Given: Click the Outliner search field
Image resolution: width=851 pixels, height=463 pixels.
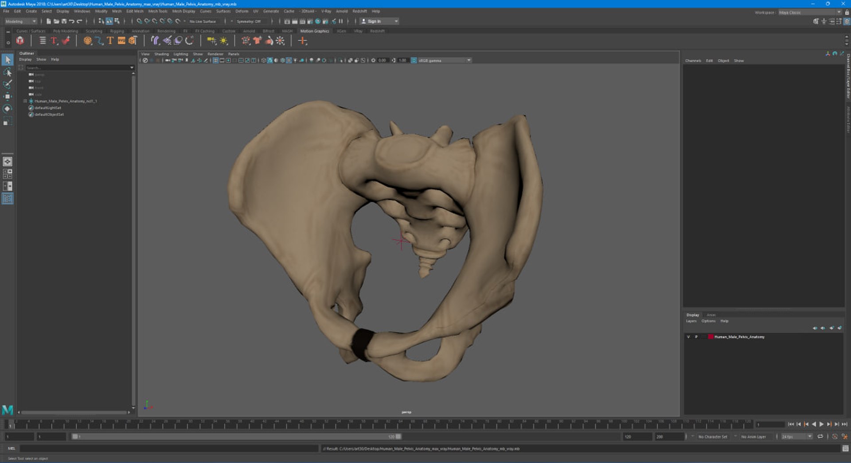Looking at the screenshot, I should pyautogui.click(x=77, y=68).
